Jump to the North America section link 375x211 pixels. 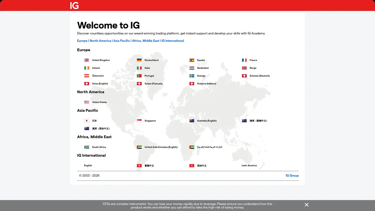click(x=100, y=41)
